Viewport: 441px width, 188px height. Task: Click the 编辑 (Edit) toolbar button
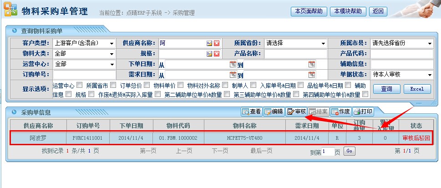pyautogui.click(x=274, y=112)
